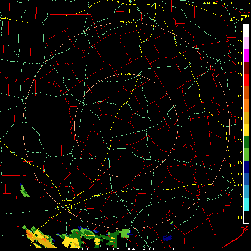Viewport: 251px width, 251px height.
Task: Click the dark green legend color band
Action: pyautogui.click(x=246, y=142)
